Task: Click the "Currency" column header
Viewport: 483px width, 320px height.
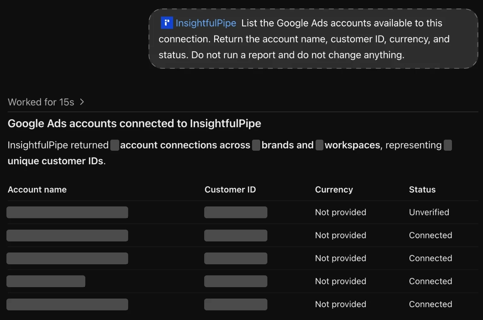Action: [334, 189]
